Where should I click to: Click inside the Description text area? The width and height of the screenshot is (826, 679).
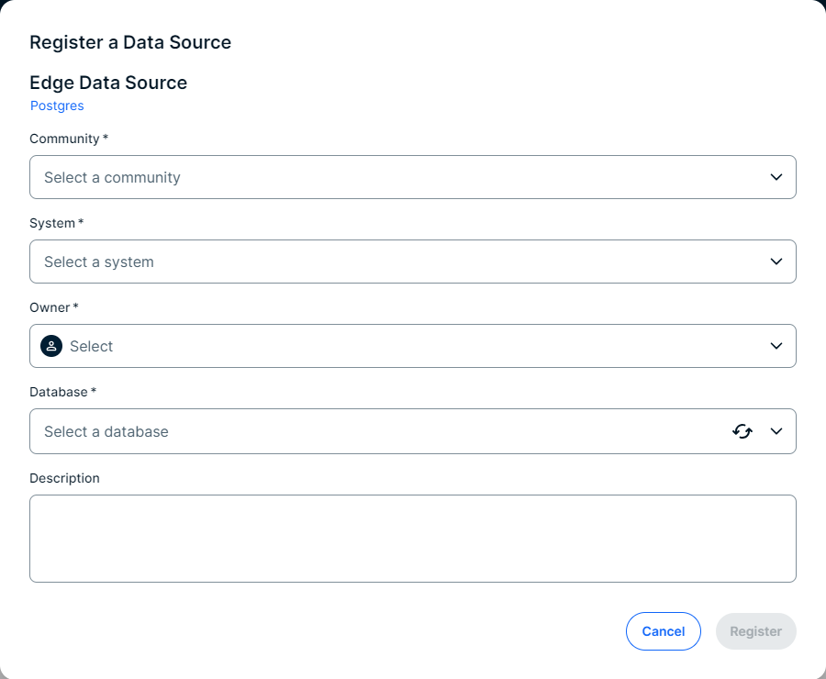[x=412, y=538]
